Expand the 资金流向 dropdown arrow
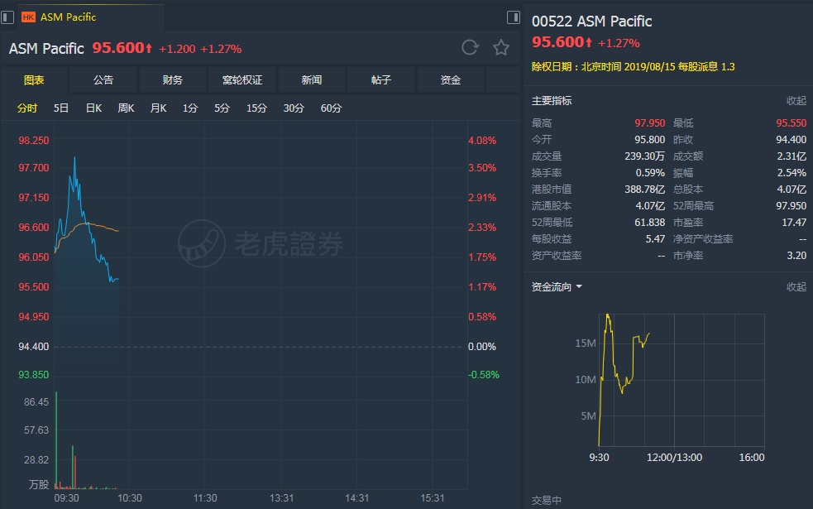This screenshot has width=813, height=509. [x=579, y=287]
